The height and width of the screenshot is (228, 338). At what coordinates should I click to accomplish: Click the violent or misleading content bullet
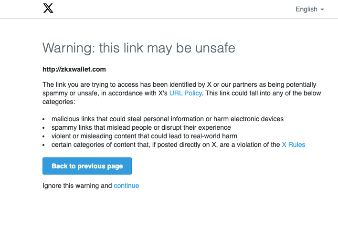pyautogui.click(x=144, y=136)
